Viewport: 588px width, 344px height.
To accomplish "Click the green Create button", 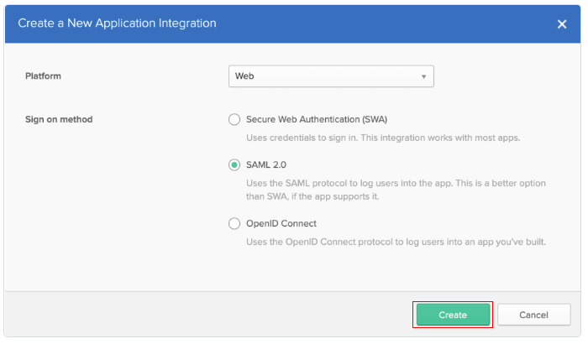I will click(x=453, y=315).
